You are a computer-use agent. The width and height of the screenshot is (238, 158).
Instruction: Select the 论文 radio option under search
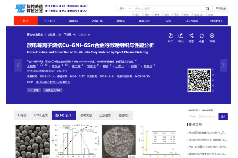point(133,14)
